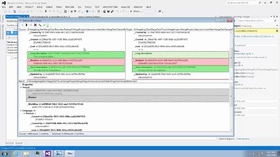
Task: Switch to Visual Studio taskbar button
Action: click(48, 153)
